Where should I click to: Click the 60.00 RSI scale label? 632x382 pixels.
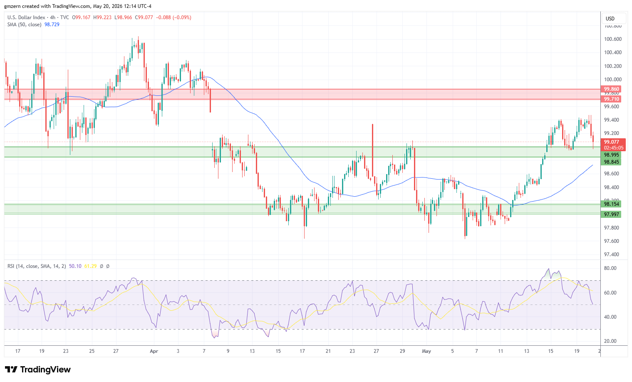(610, 293)
